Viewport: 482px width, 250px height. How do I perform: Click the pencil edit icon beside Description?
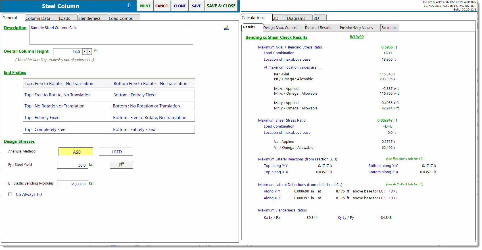coord(226,28)
